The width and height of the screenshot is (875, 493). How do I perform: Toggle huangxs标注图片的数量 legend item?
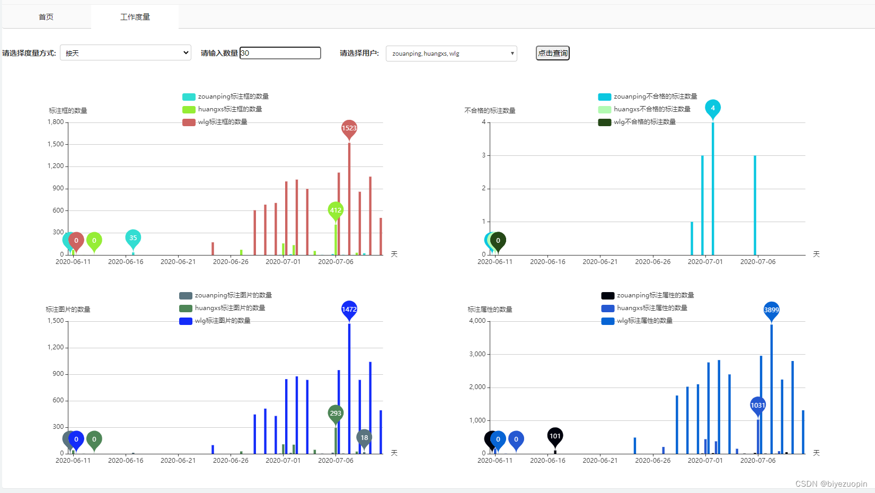[x=223, y=308]
